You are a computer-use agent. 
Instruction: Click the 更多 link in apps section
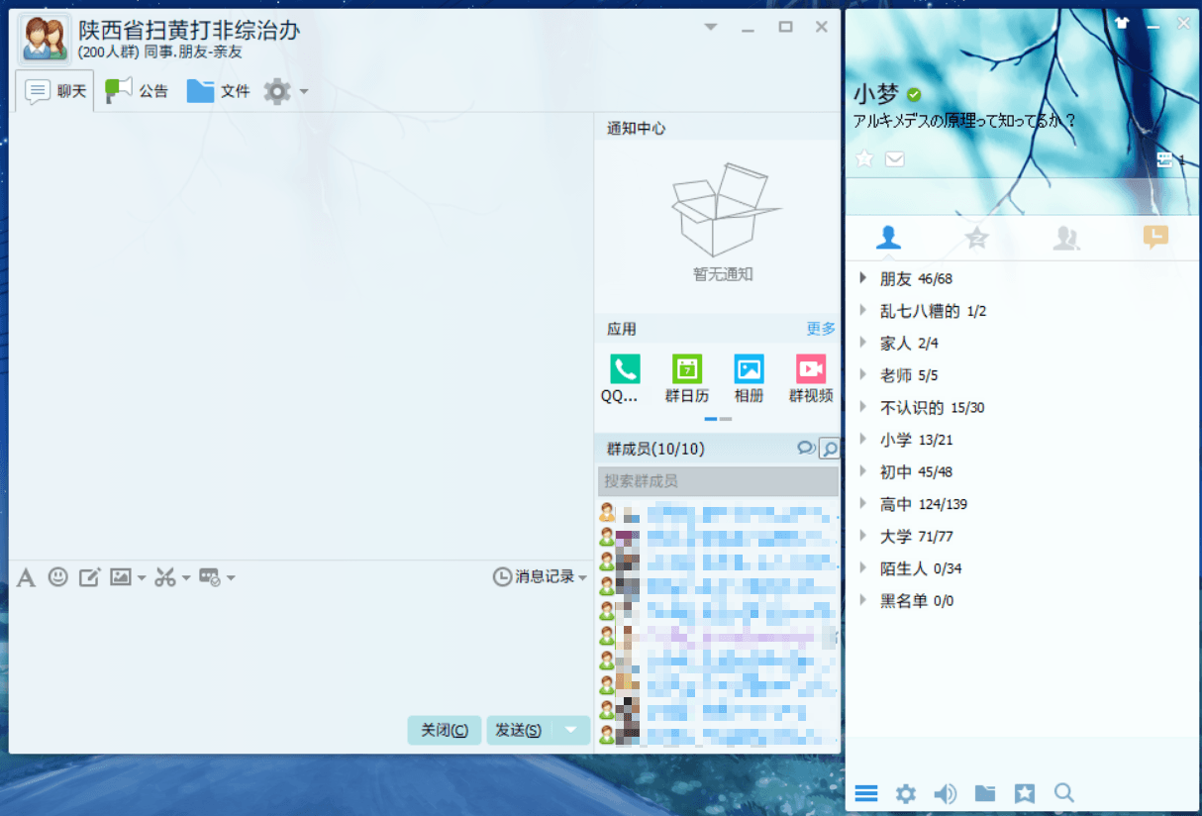coord(820,329)
